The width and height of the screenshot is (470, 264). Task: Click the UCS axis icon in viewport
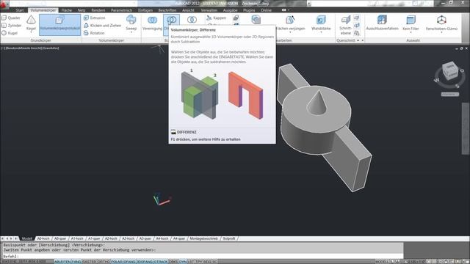click(162, 199)
